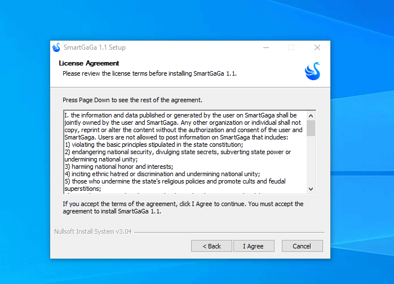Click the license scrollbar up arrow
394x284 pixels.
(311, 116)
